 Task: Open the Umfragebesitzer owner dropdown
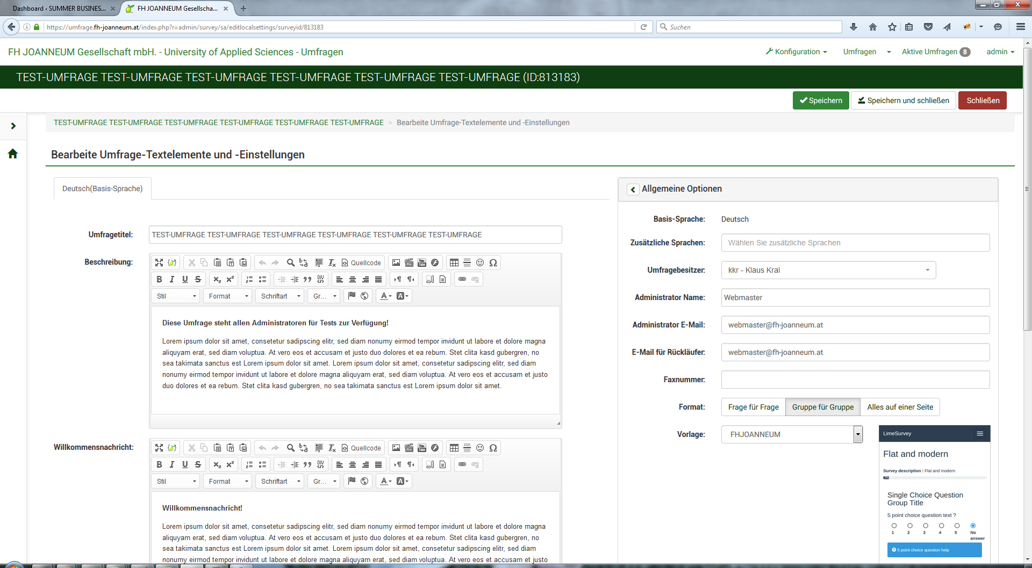click(x=828, y=270)
